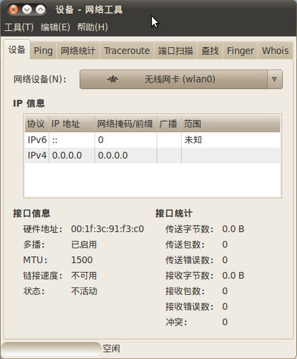Select the 无线网卡 (wlan0) combo box
Screen dimensions: 297x359
click(181, 79)
